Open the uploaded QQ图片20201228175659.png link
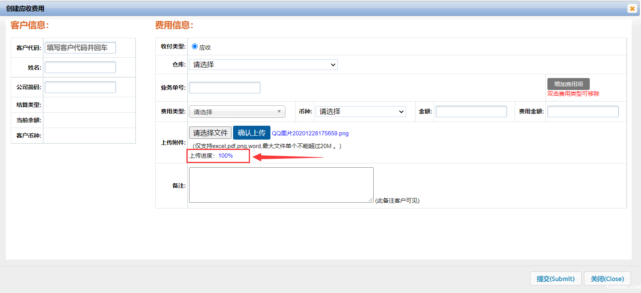641x293 pixels. (x=310, y=133)
